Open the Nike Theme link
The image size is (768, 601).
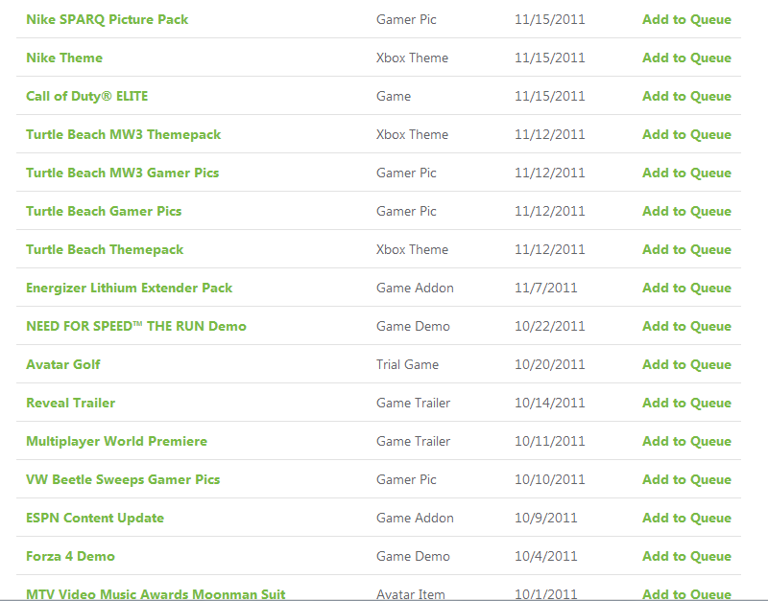click(64, 58)
